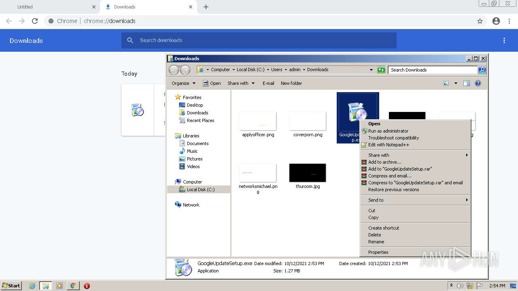The image size is (518, 291).
Task: Select Network in navigation pane
Action: click(191, 205)
